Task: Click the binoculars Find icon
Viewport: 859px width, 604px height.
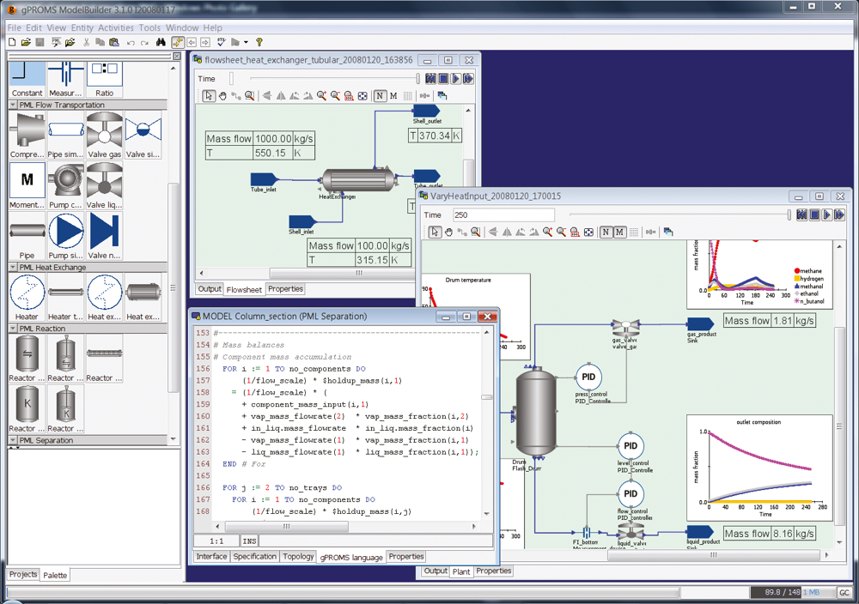Action: pos(161,42)
